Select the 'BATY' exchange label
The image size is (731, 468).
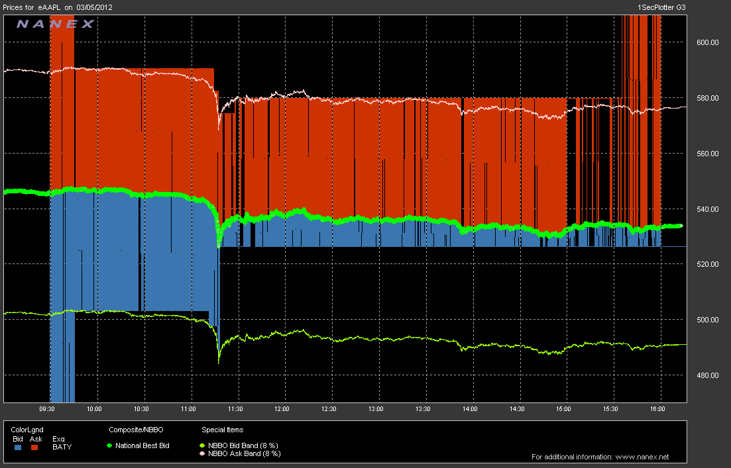click(x=62, y=447)
